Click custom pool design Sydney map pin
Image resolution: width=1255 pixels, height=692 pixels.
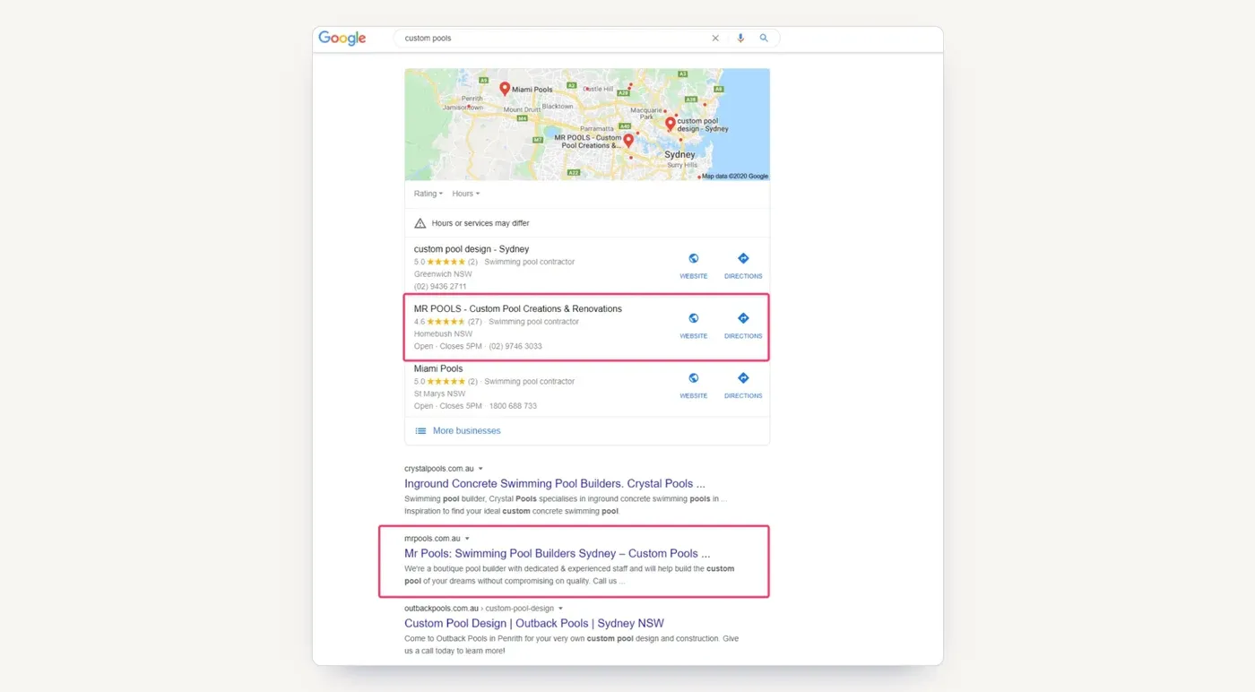coord(671,124)
